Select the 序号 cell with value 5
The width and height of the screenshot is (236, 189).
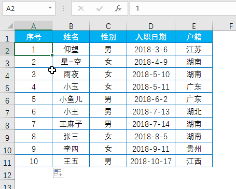(34, 99)
